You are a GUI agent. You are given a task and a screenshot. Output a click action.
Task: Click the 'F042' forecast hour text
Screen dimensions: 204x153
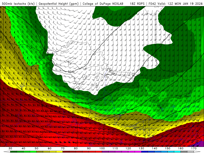(x=152, y=4)
